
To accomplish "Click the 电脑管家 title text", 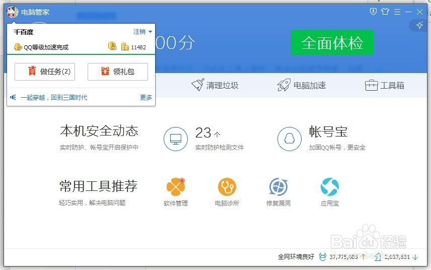I will tap(35, 12).
